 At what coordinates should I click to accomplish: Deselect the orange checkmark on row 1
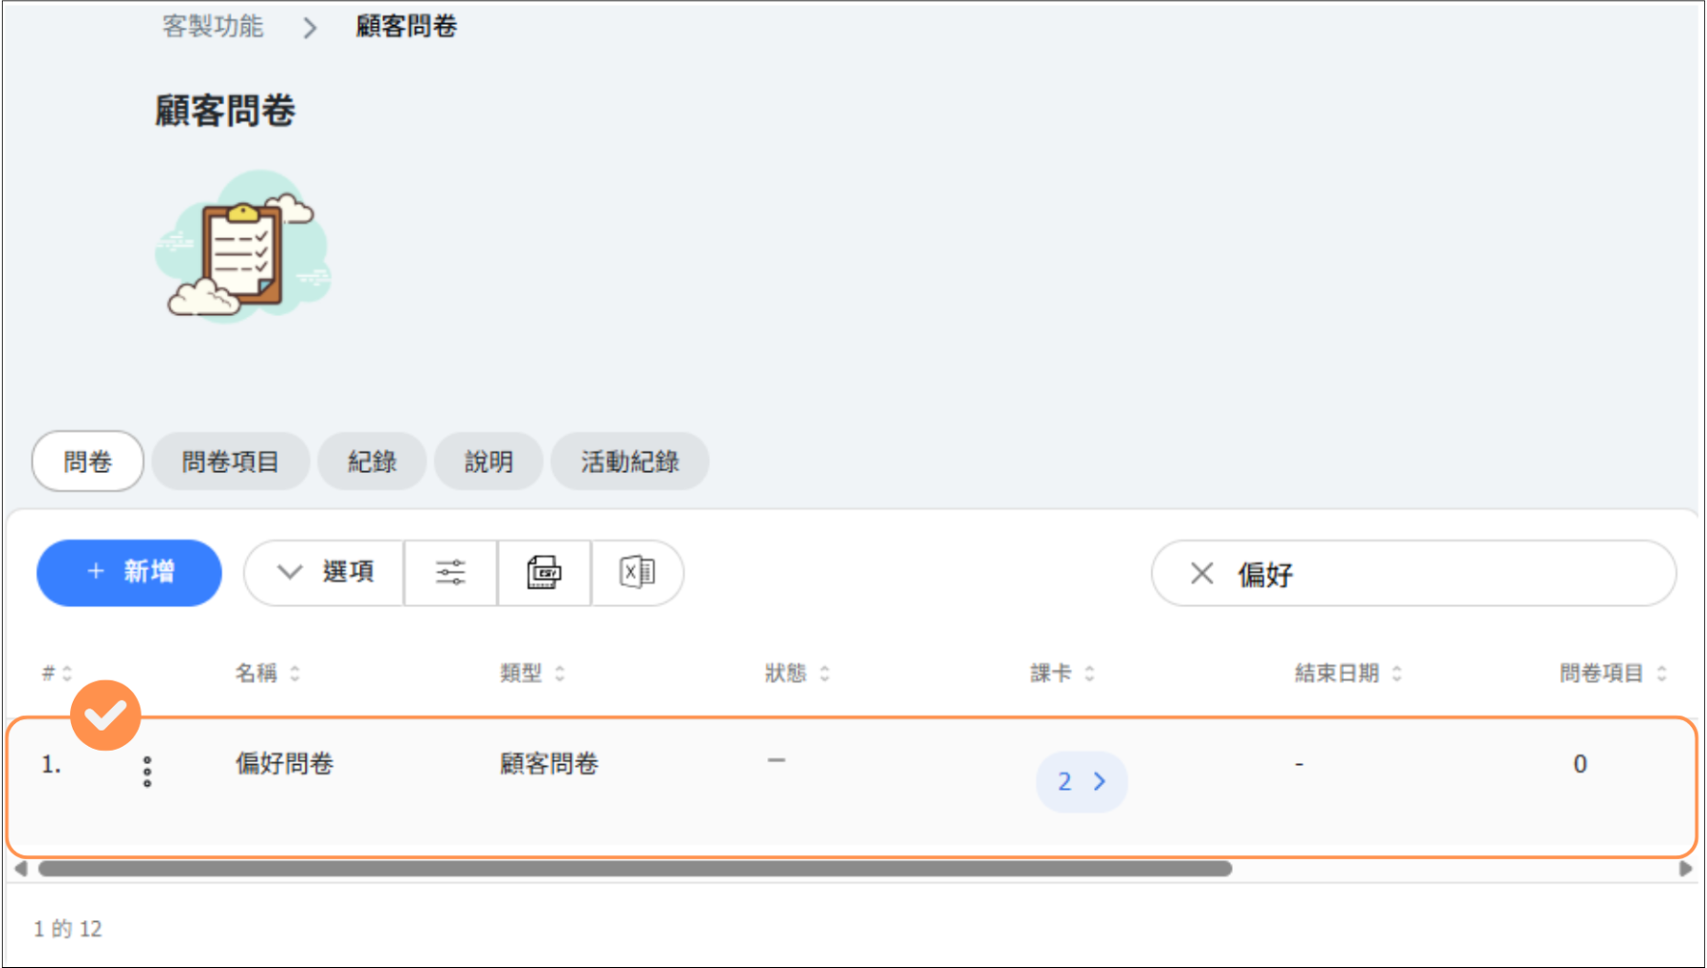point(105,715)
